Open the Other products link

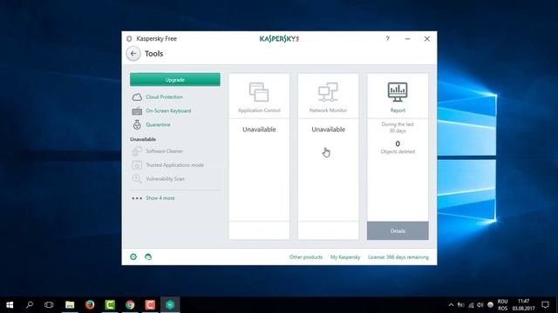click(x=306, y=257)
